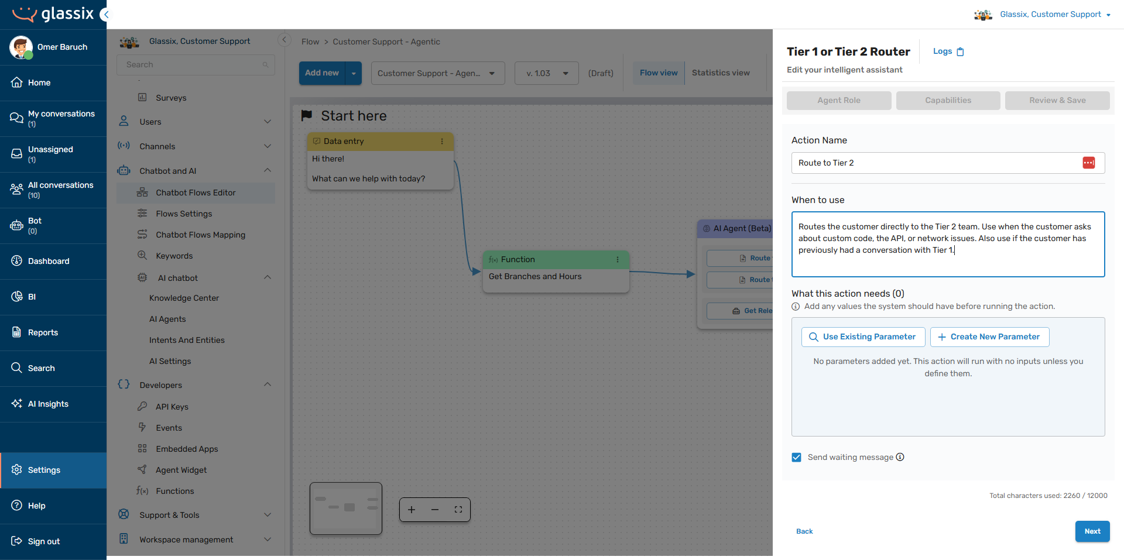Click the Function card options menu
This screenshot has width=1124, height=560.
pos(618,259)
